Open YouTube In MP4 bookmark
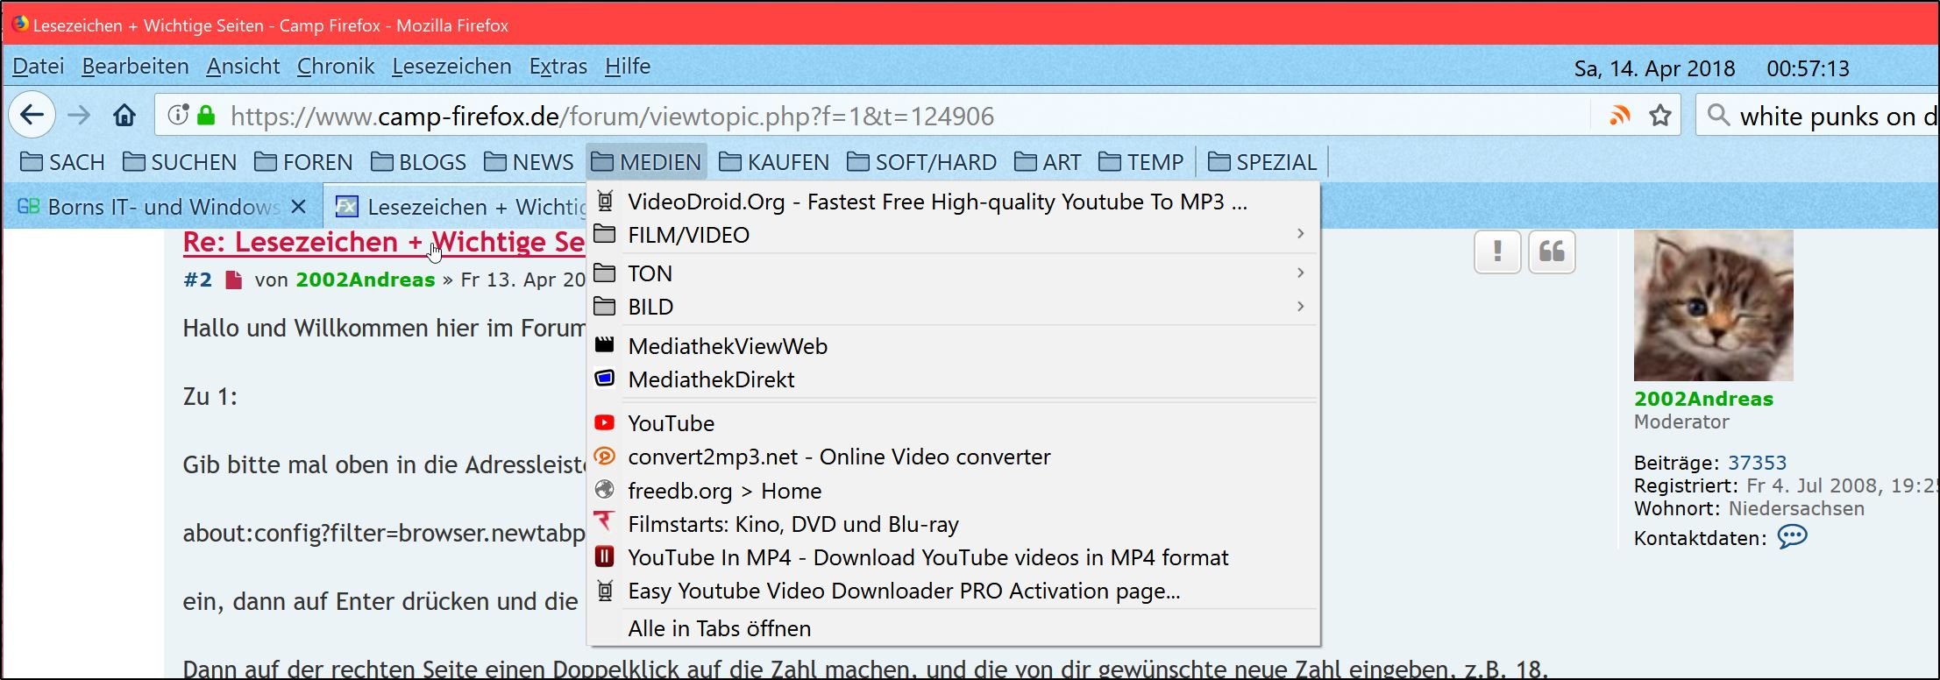1940x680 pixels. point(953,557)
